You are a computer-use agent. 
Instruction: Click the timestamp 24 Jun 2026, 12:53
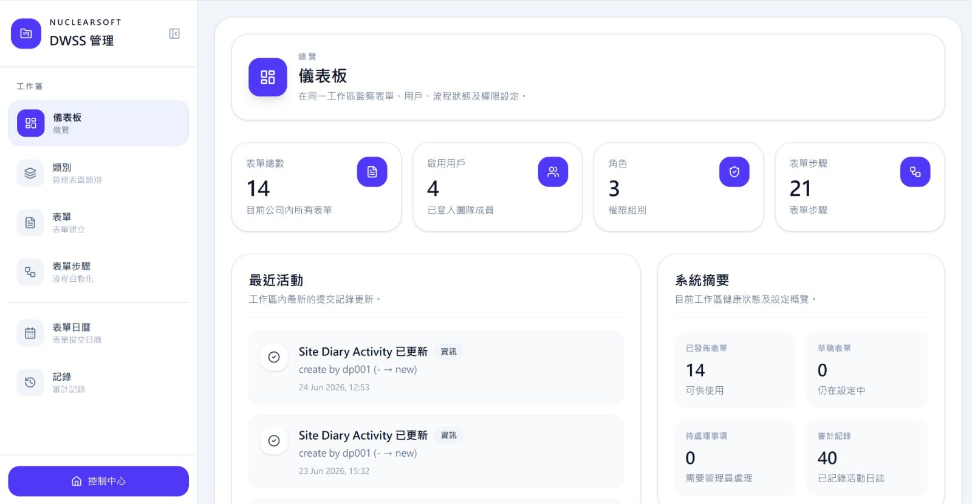334,387
